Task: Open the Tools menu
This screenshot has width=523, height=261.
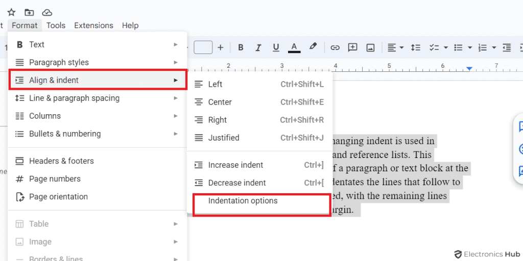Action: click(x=56, y=25)
